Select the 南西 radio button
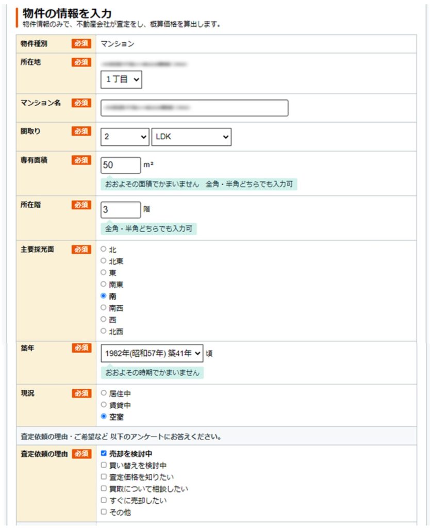Viewport: 430px width, 528px height. [104, 307]
